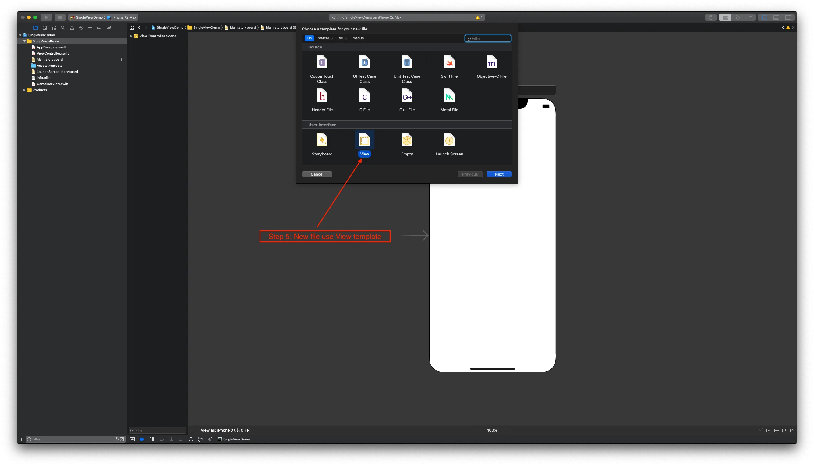This screenshot has height=466, width=814.
Task: Select the Metal File template
Action: point(449,96)
